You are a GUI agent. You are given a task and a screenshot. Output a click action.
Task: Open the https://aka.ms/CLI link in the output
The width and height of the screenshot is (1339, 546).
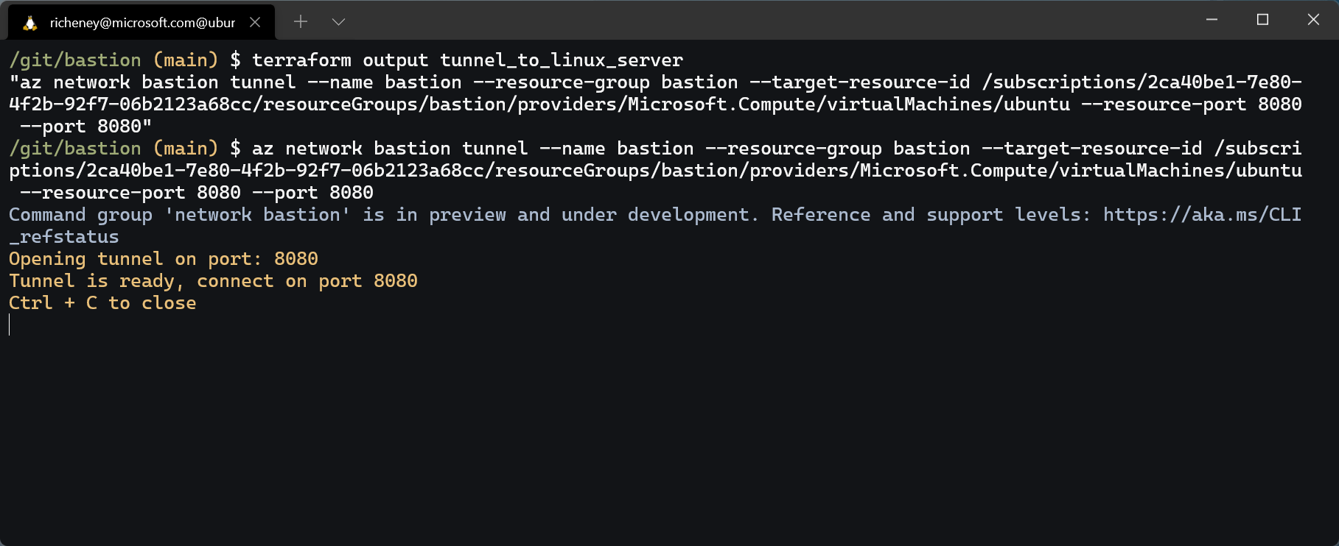point(1202,215)
